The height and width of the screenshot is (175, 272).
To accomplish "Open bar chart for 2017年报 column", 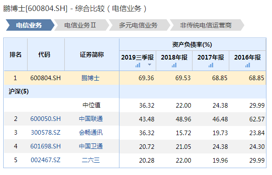I will pos(211,65).
